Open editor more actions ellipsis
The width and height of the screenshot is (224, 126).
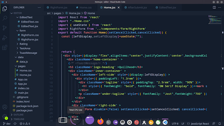click(x=219, y=8)
